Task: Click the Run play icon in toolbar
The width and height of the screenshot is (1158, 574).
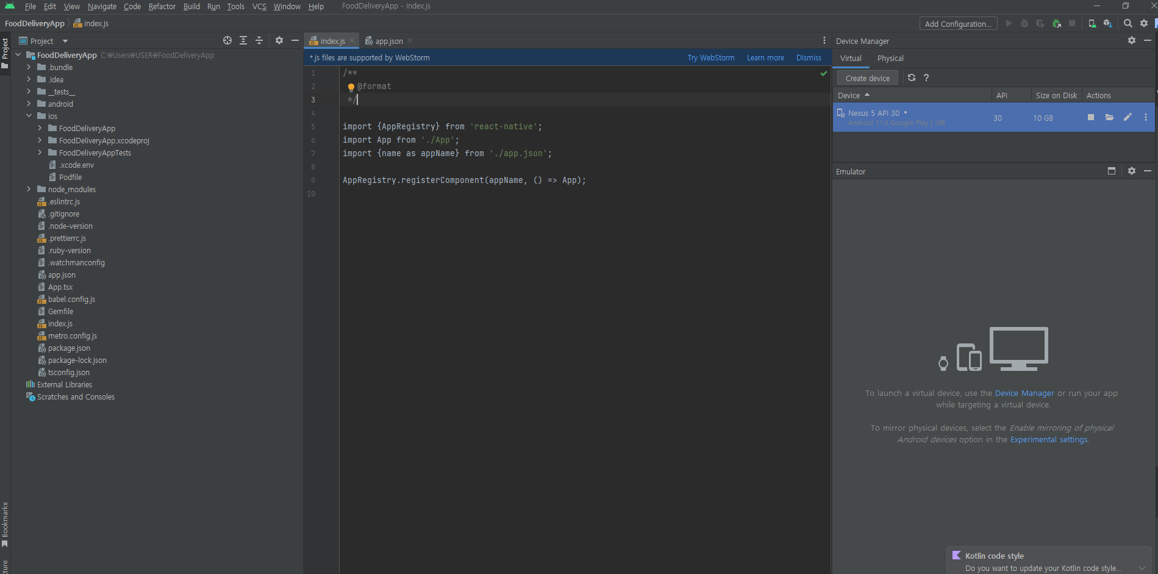Action: 1009,23
